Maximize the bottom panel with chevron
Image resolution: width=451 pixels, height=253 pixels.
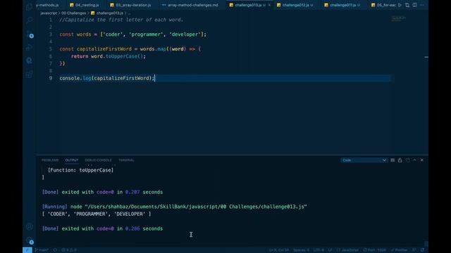414,160
